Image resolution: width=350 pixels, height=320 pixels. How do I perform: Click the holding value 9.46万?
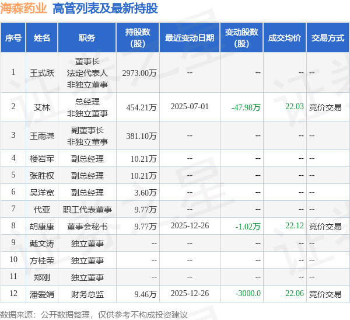[x=145, y=294]
